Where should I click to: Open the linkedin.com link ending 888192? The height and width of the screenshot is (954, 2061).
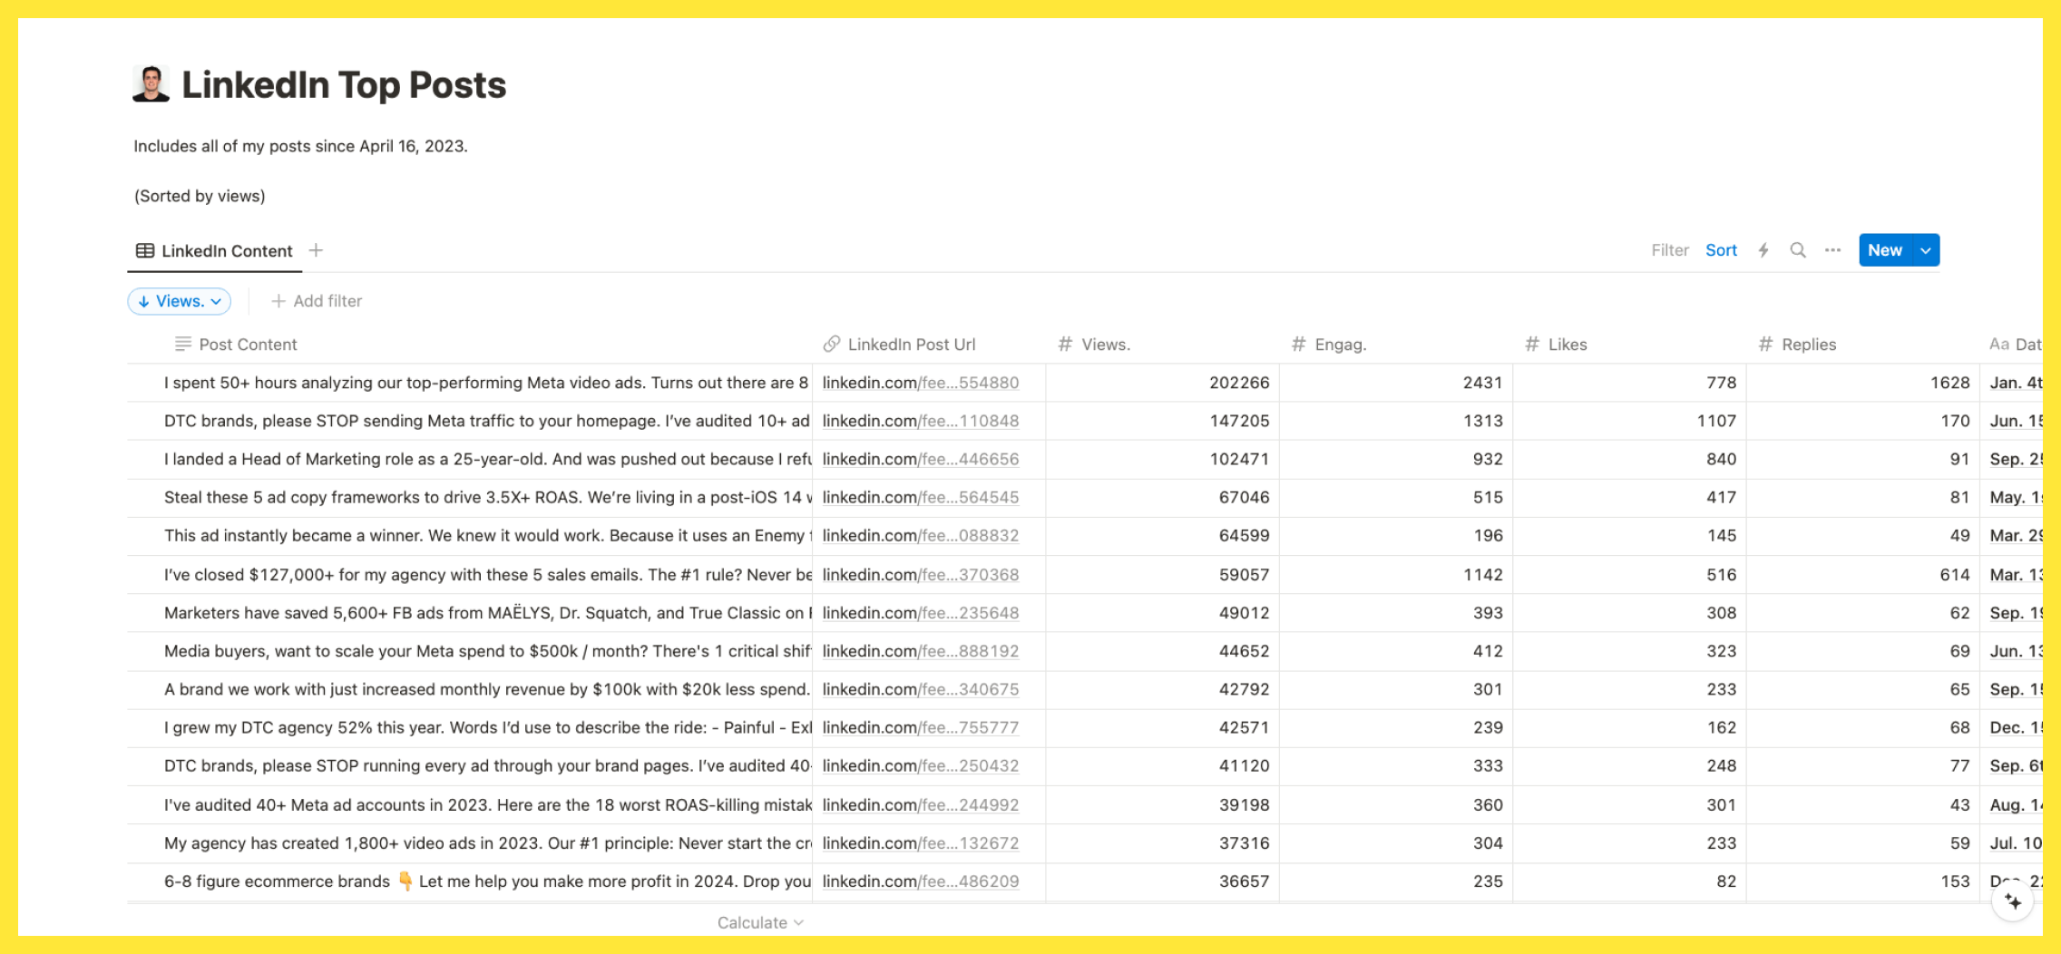pos(921,651)
